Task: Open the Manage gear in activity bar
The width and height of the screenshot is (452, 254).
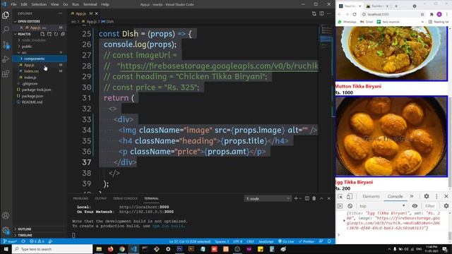Action: pos(6,230)
